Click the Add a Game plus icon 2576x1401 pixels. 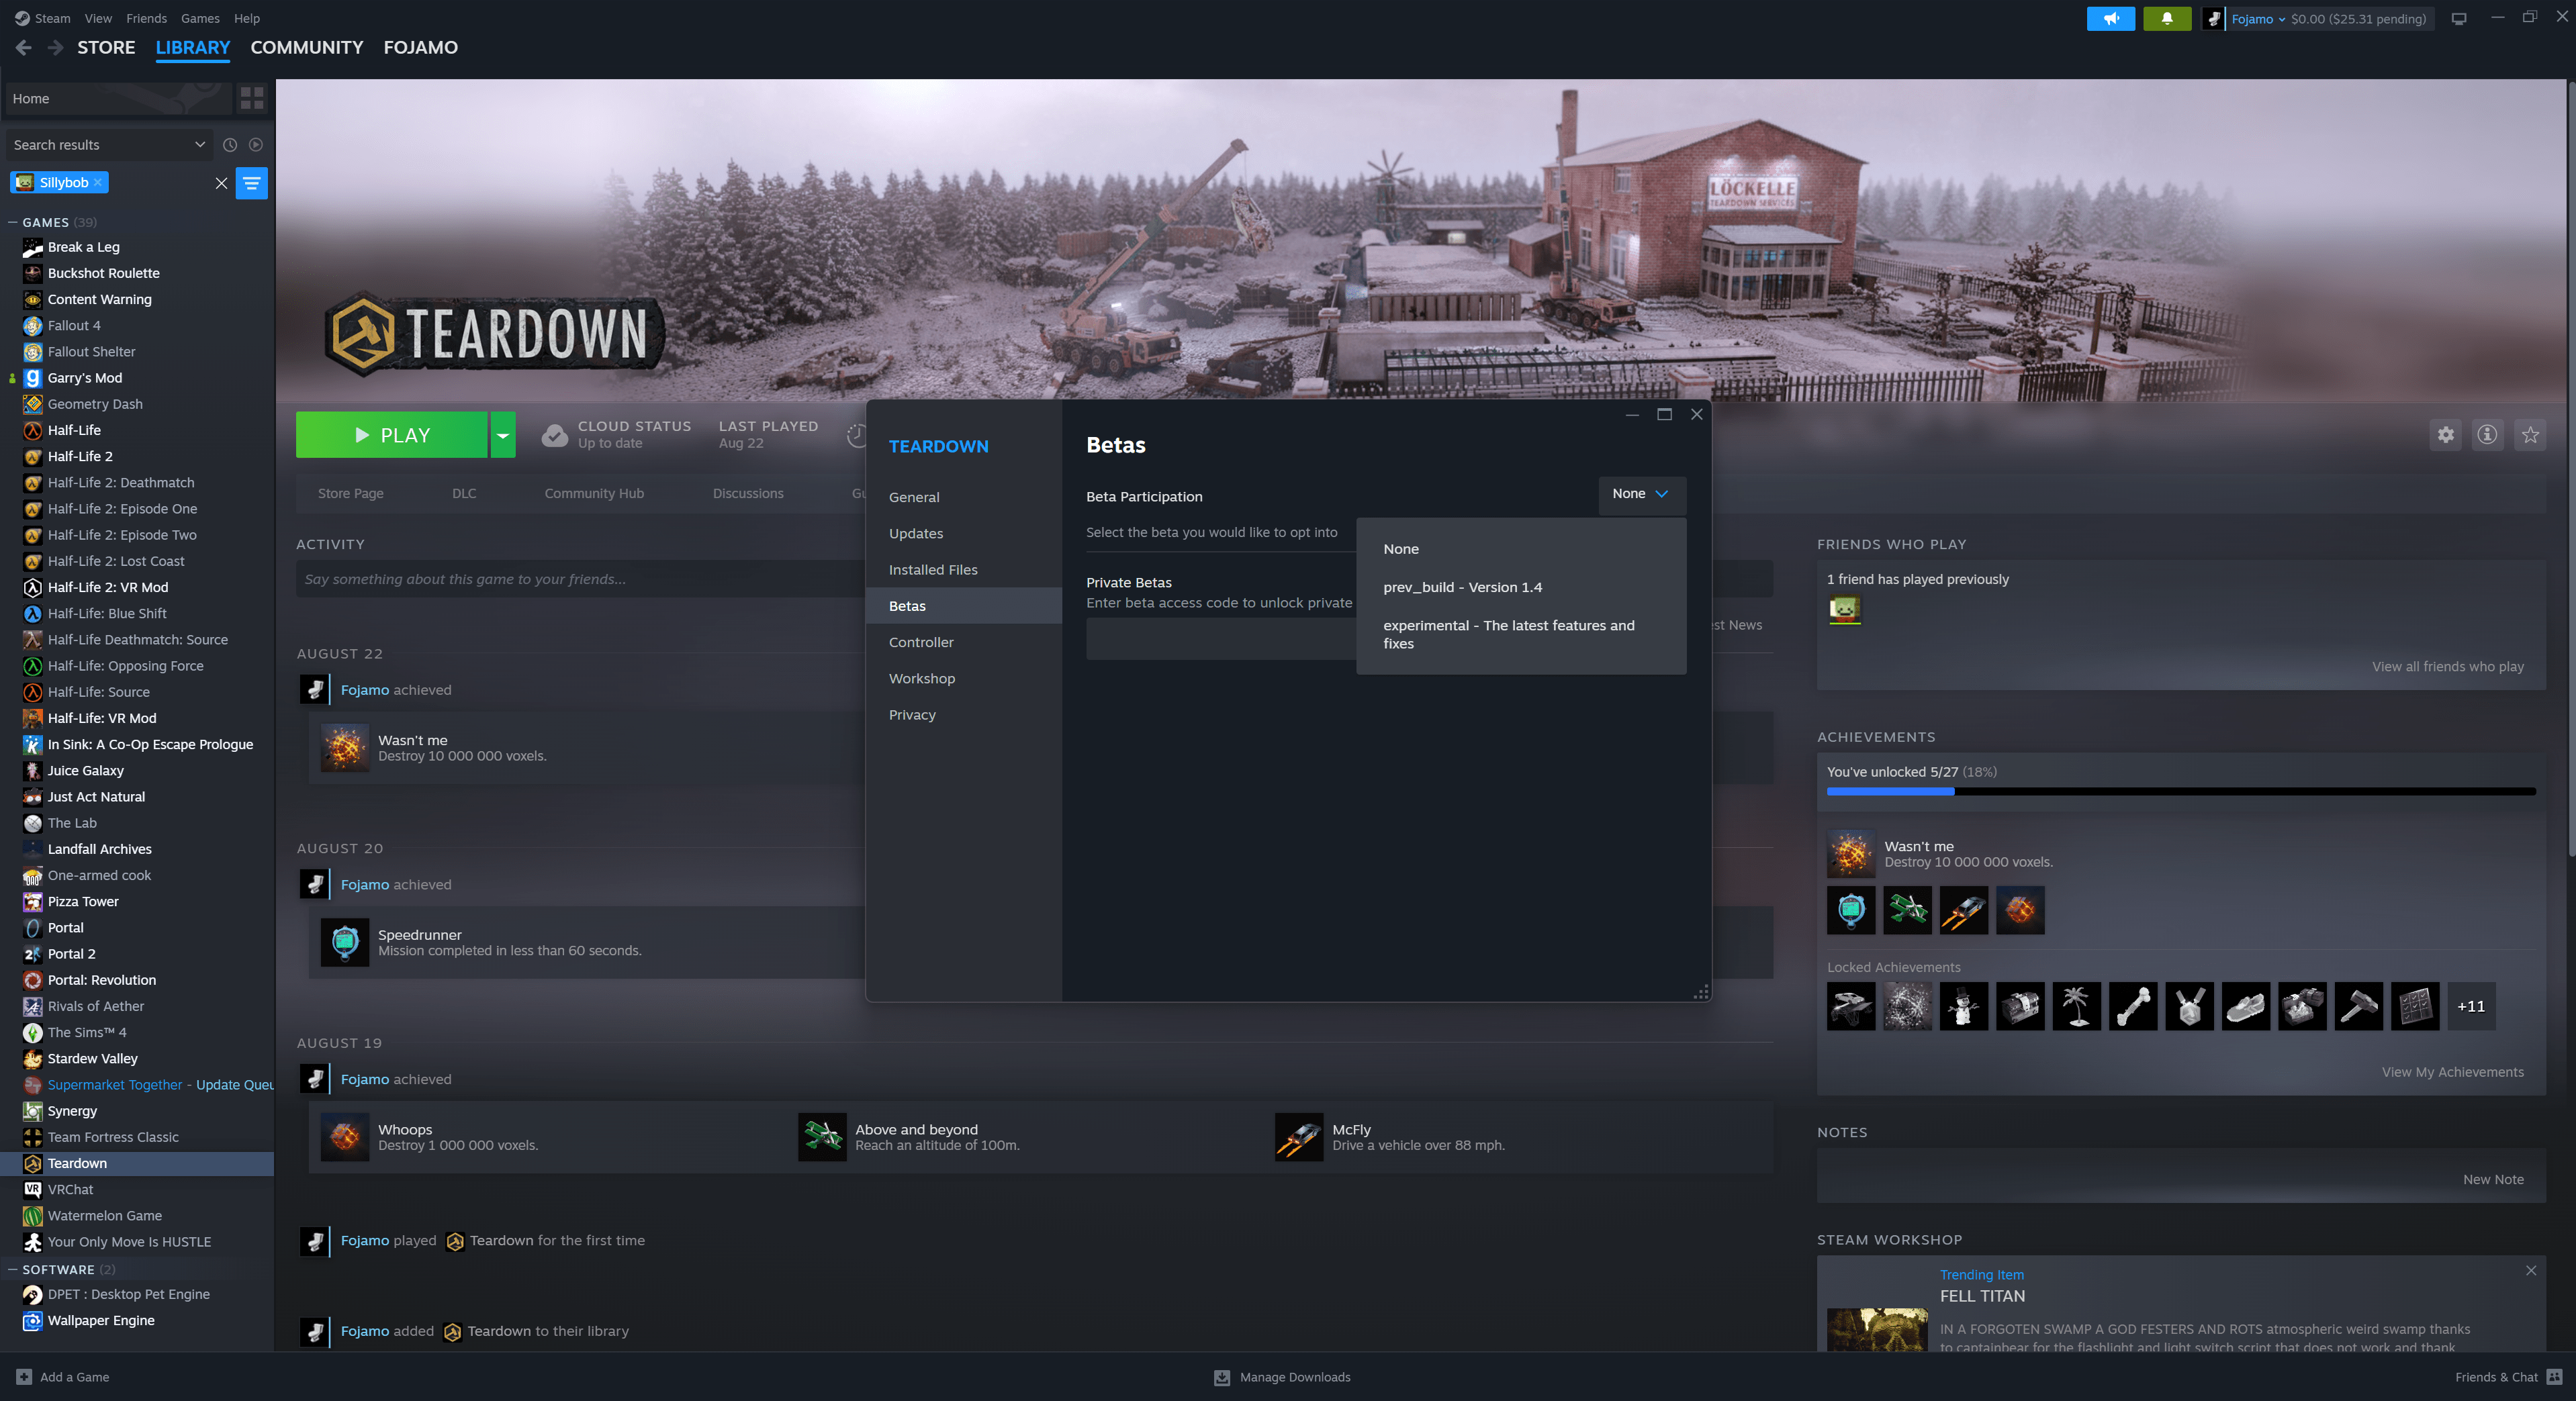coord(24,1377)
